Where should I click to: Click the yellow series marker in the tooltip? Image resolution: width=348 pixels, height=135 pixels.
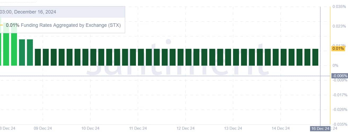[x=1, y=25]
